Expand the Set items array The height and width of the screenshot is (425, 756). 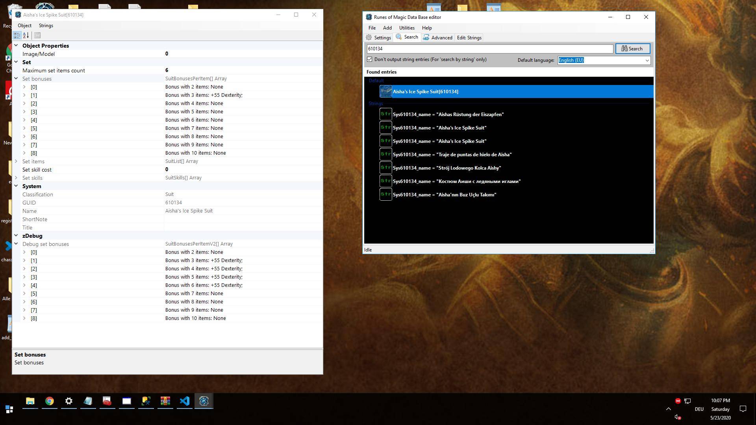click(16, 161)
